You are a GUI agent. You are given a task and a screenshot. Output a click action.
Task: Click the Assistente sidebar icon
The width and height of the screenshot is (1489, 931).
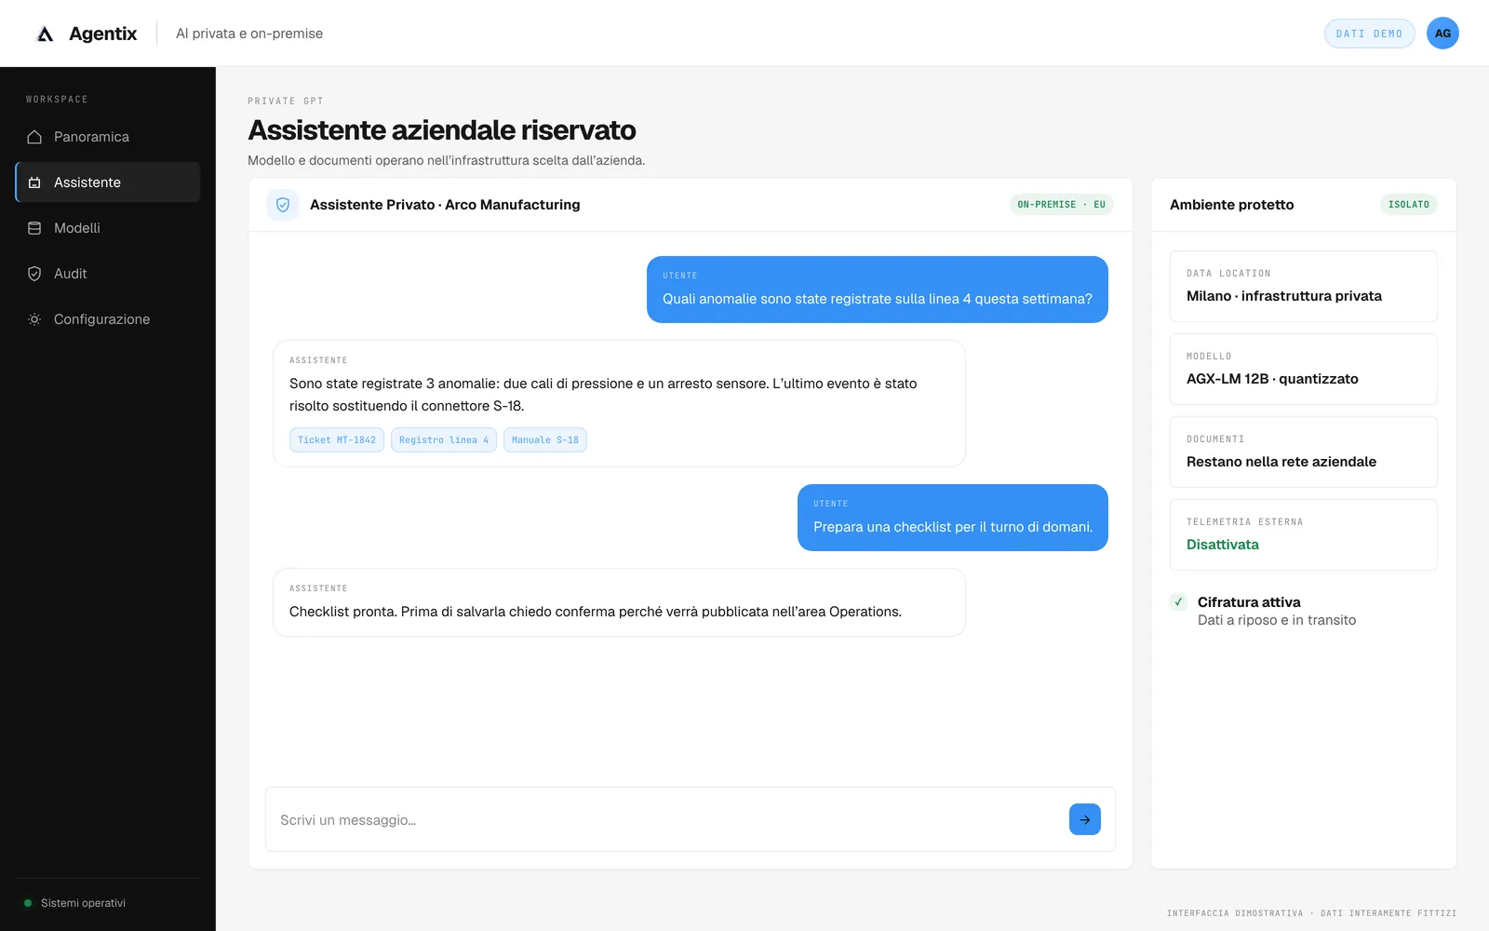pos(34,182)
